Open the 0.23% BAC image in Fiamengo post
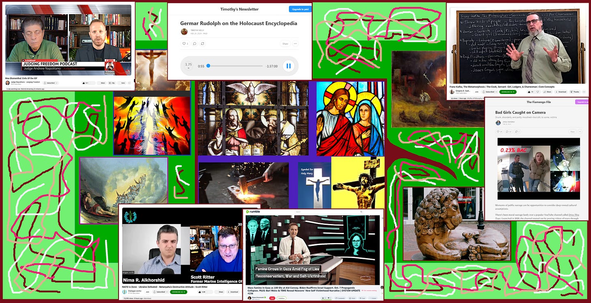 coord(539,168)
